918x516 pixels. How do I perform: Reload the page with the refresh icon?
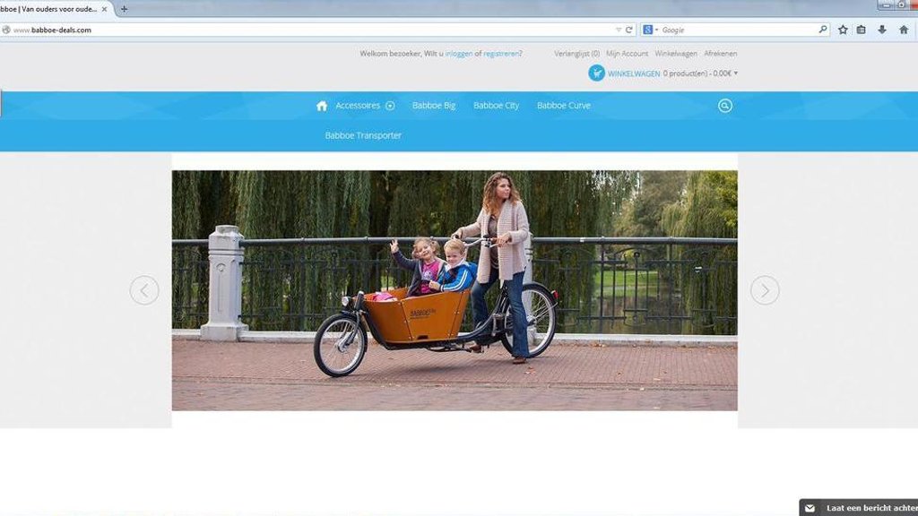[x=629, y=30]
